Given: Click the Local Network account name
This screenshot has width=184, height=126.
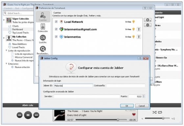Looking at the screenshot, I should tap(74, 22).
